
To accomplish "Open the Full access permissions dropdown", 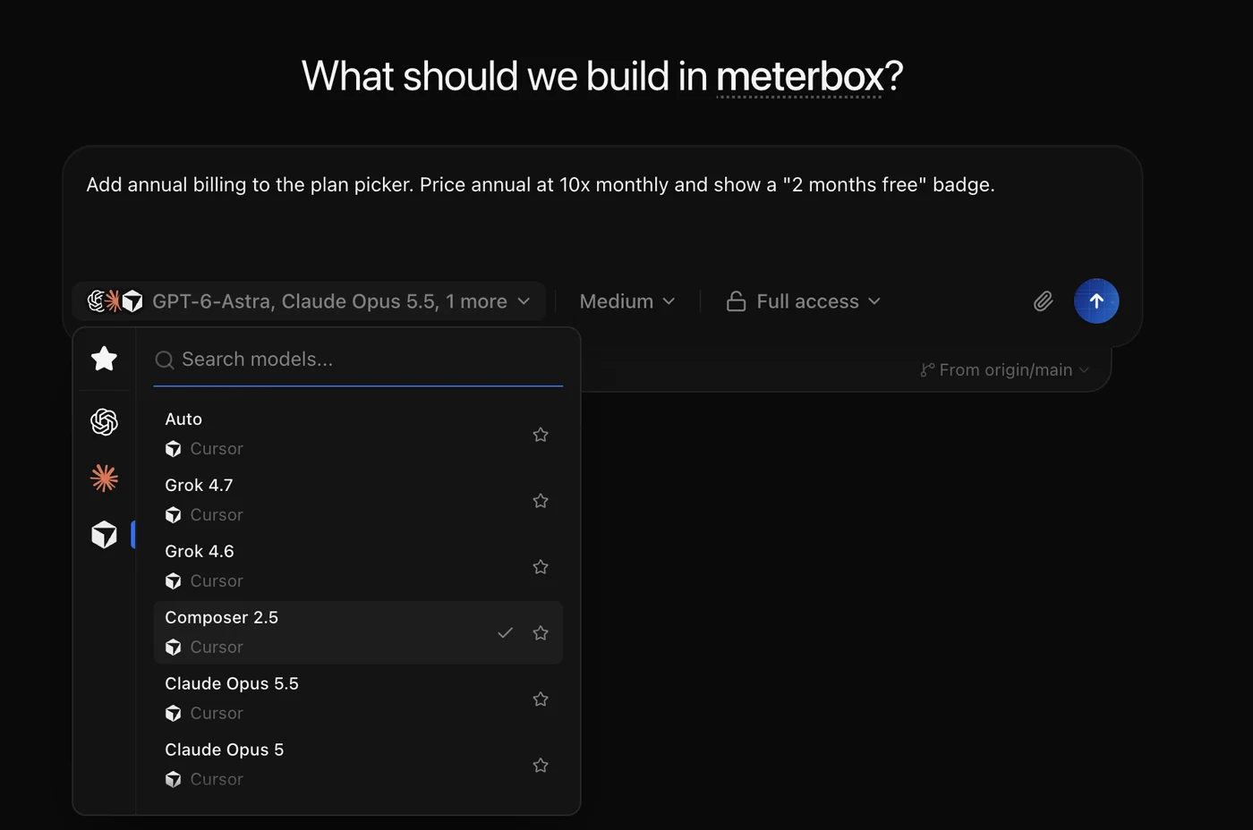I will [x=804, y=301].
